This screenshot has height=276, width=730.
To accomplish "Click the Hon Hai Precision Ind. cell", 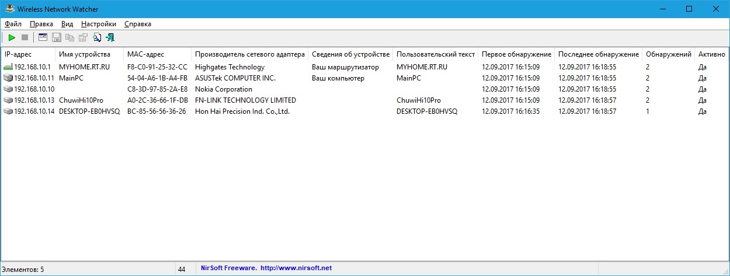I will click(x=242, y=111).
